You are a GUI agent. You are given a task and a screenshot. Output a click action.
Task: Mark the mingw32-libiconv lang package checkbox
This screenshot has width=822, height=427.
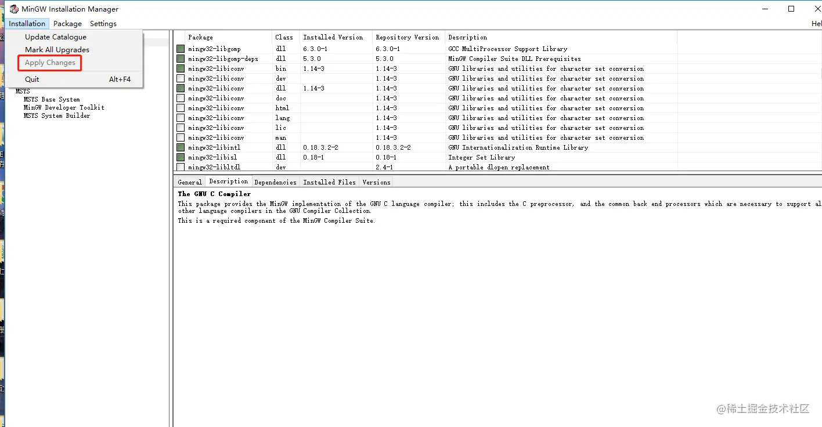coord(181,118)
